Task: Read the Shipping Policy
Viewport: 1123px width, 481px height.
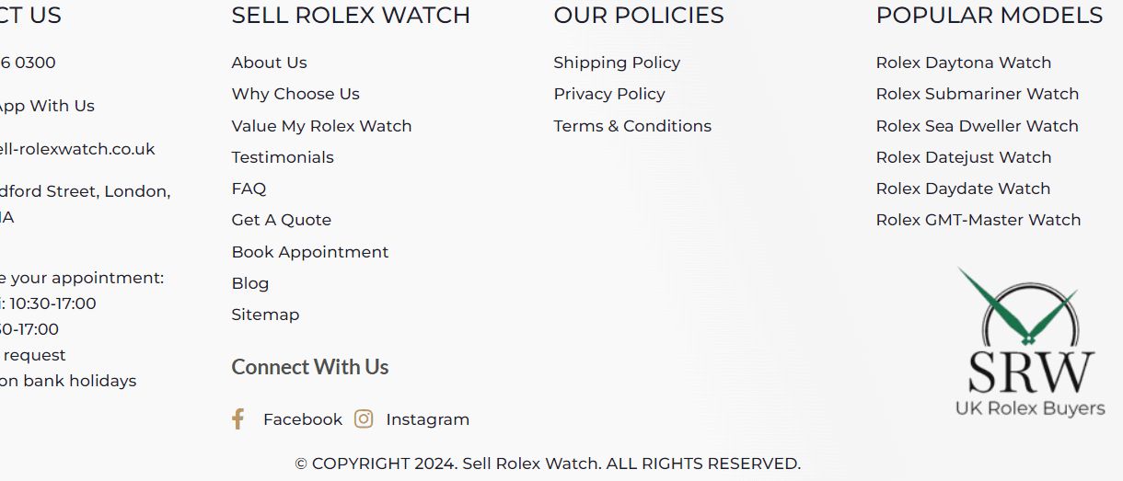Action: 617,63
